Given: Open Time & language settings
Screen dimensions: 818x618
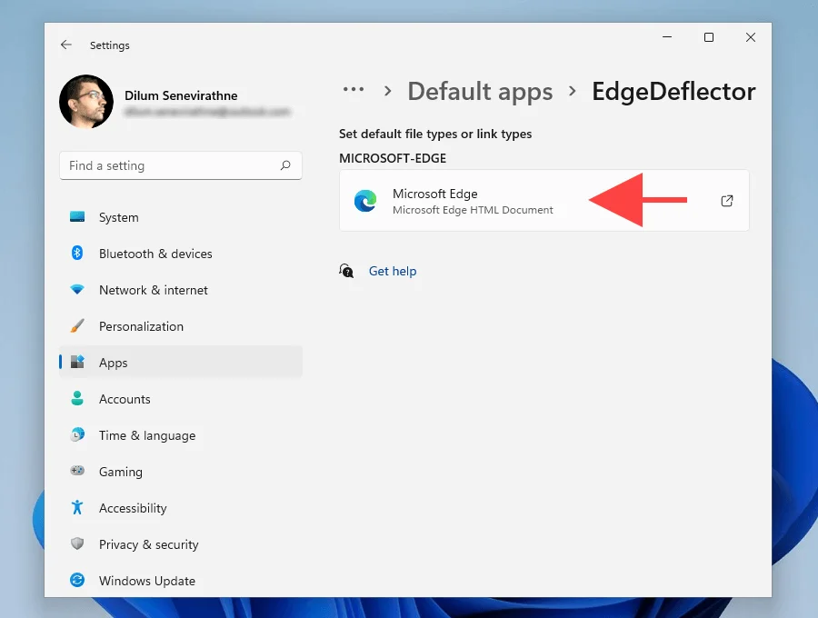Looking at the screenshot, I should click(x=181, y=435).
